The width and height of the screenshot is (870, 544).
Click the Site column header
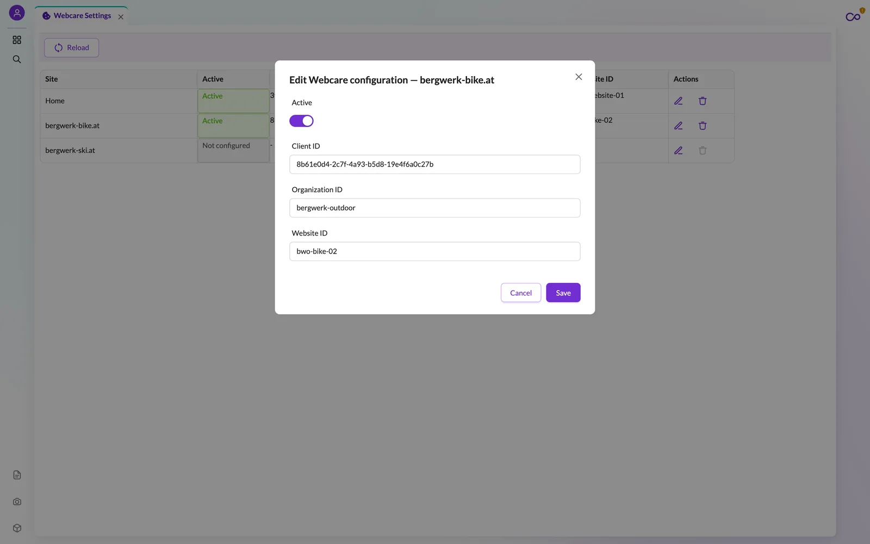[119, 79]
